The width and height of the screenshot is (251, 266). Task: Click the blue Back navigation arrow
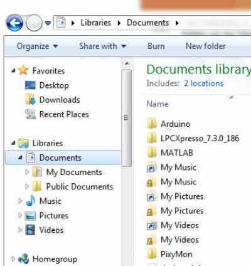click(x=14, y=23)
